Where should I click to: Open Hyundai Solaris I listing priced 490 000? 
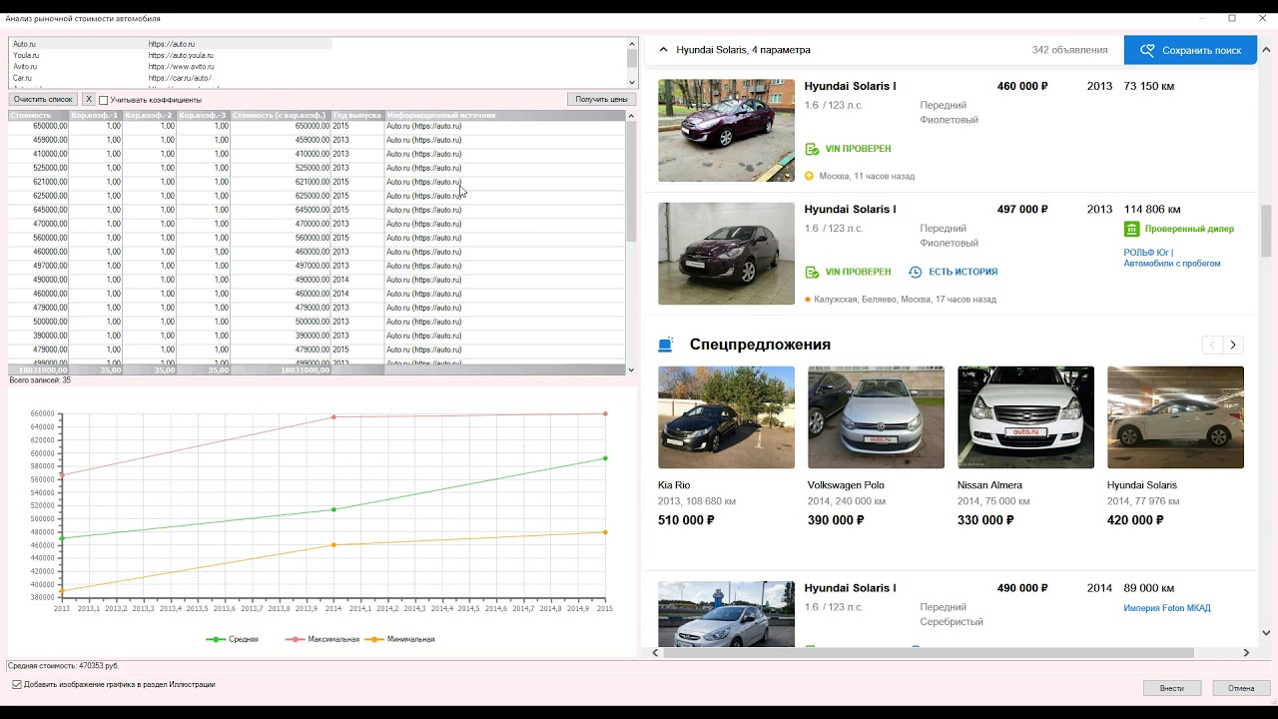tap(850, 588)
